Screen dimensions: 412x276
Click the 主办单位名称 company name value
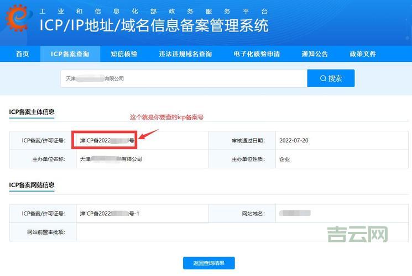(111, 159)
